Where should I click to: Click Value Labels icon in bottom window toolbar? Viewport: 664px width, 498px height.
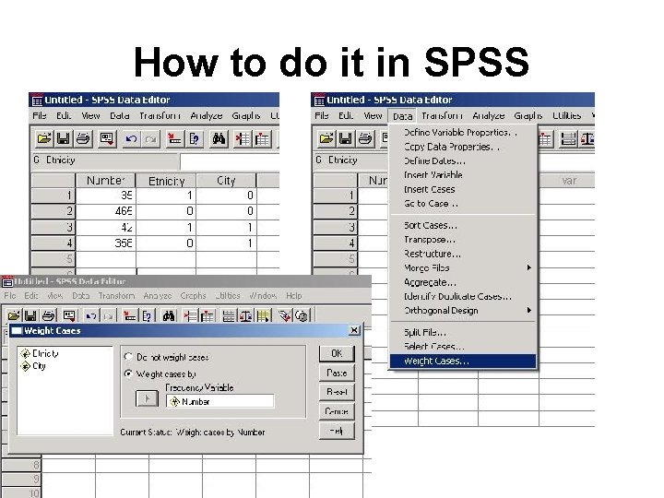285,316
